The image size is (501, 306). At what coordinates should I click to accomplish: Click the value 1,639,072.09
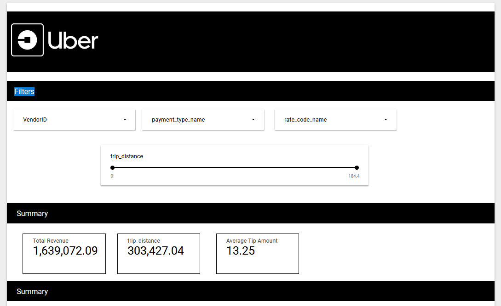click(65, 251)
